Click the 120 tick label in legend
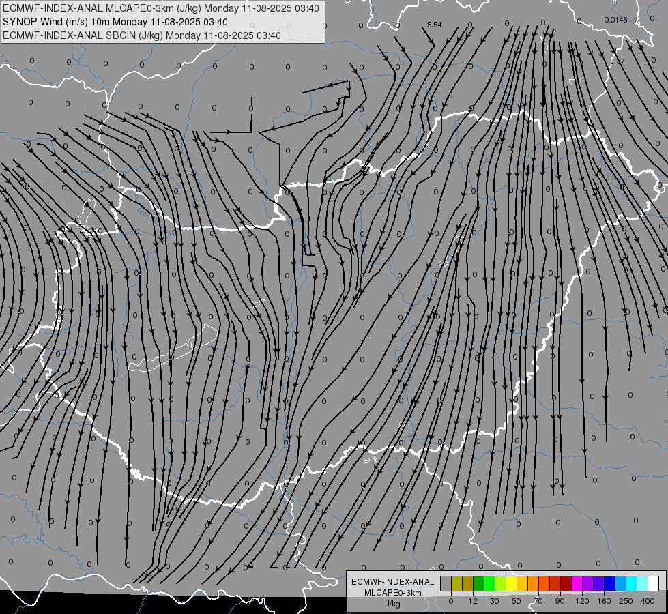The width and height of the screenshot is (668, 614). tap(582, 601)
